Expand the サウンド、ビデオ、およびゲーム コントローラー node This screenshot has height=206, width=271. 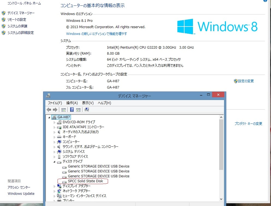click(54, 147)
